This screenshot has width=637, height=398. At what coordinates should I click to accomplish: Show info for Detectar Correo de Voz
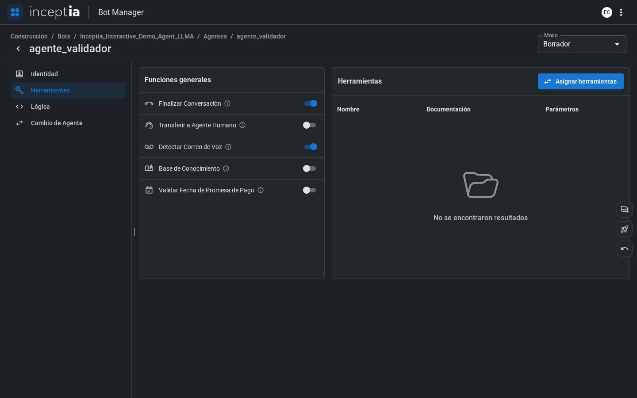[x=228, y=147]
